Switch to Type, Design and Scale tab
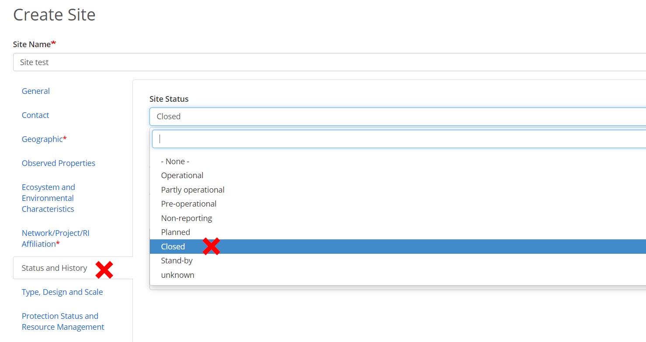This screenshot has height=342, width=646. point(63,292)
